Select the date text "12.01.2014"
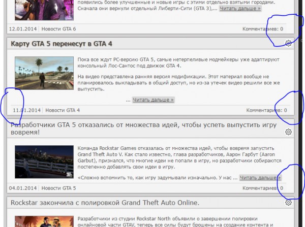The width and height of the screenshot is (305, 227). point(23,29)
